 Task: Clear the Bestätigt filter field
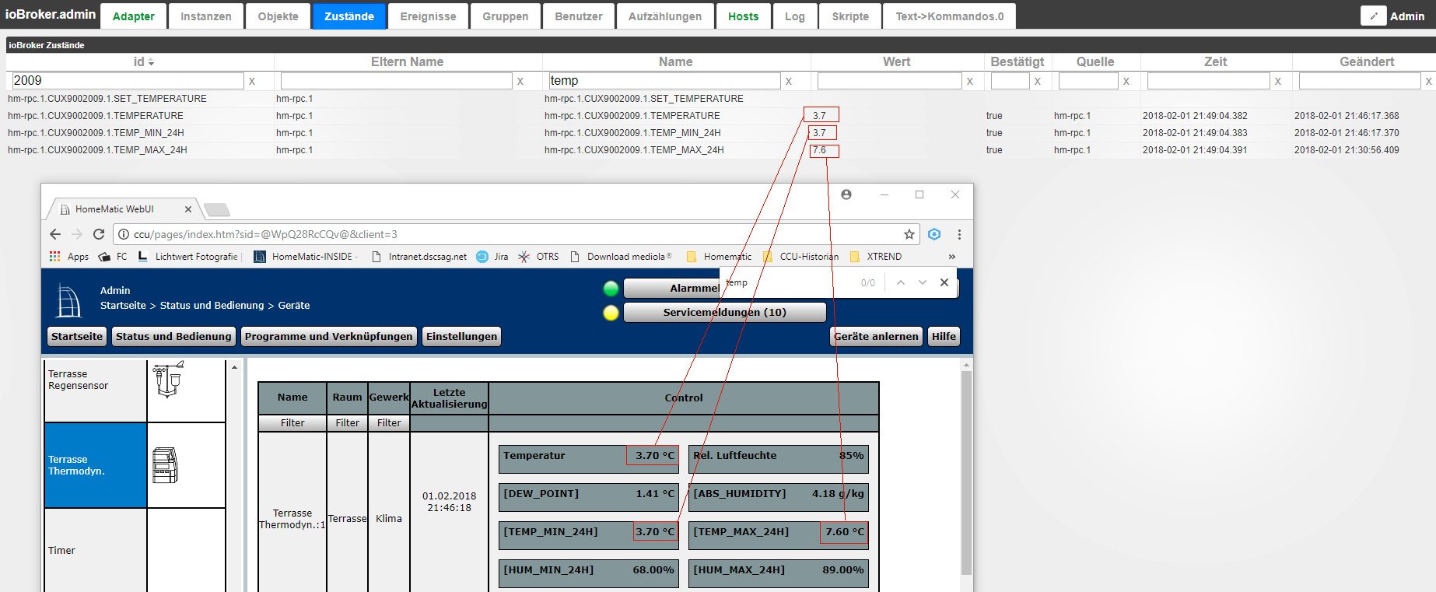[x=1038, y=81]
